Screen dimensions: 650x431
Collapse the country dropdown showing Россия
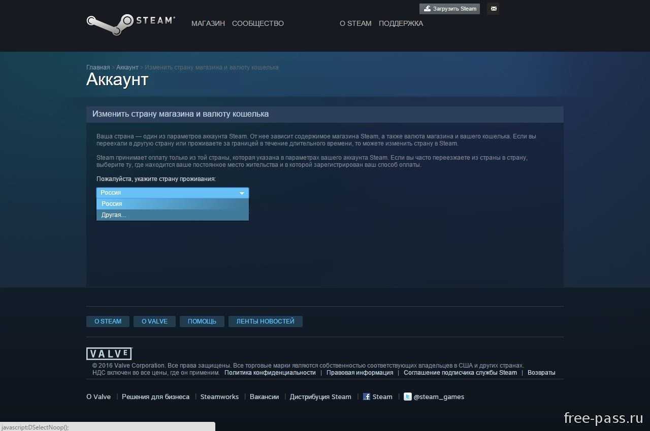(x=173, y=193)
